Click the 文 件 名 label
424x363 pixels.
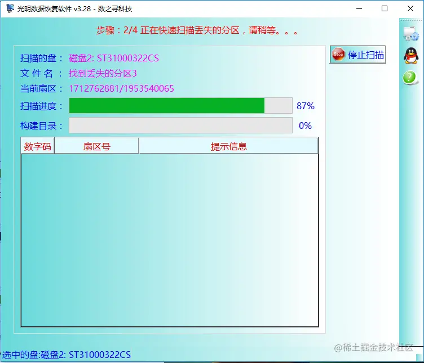pyautogui.click(x=41, y=73)
